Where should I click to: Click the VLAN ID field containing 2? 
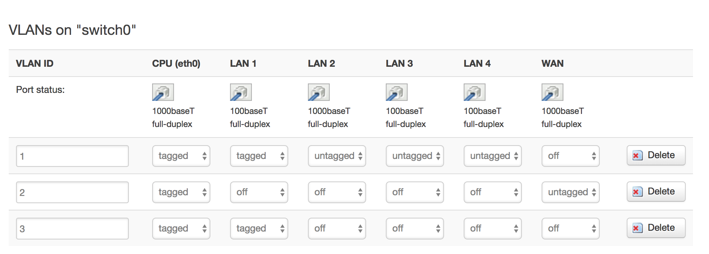coord(72,192)
